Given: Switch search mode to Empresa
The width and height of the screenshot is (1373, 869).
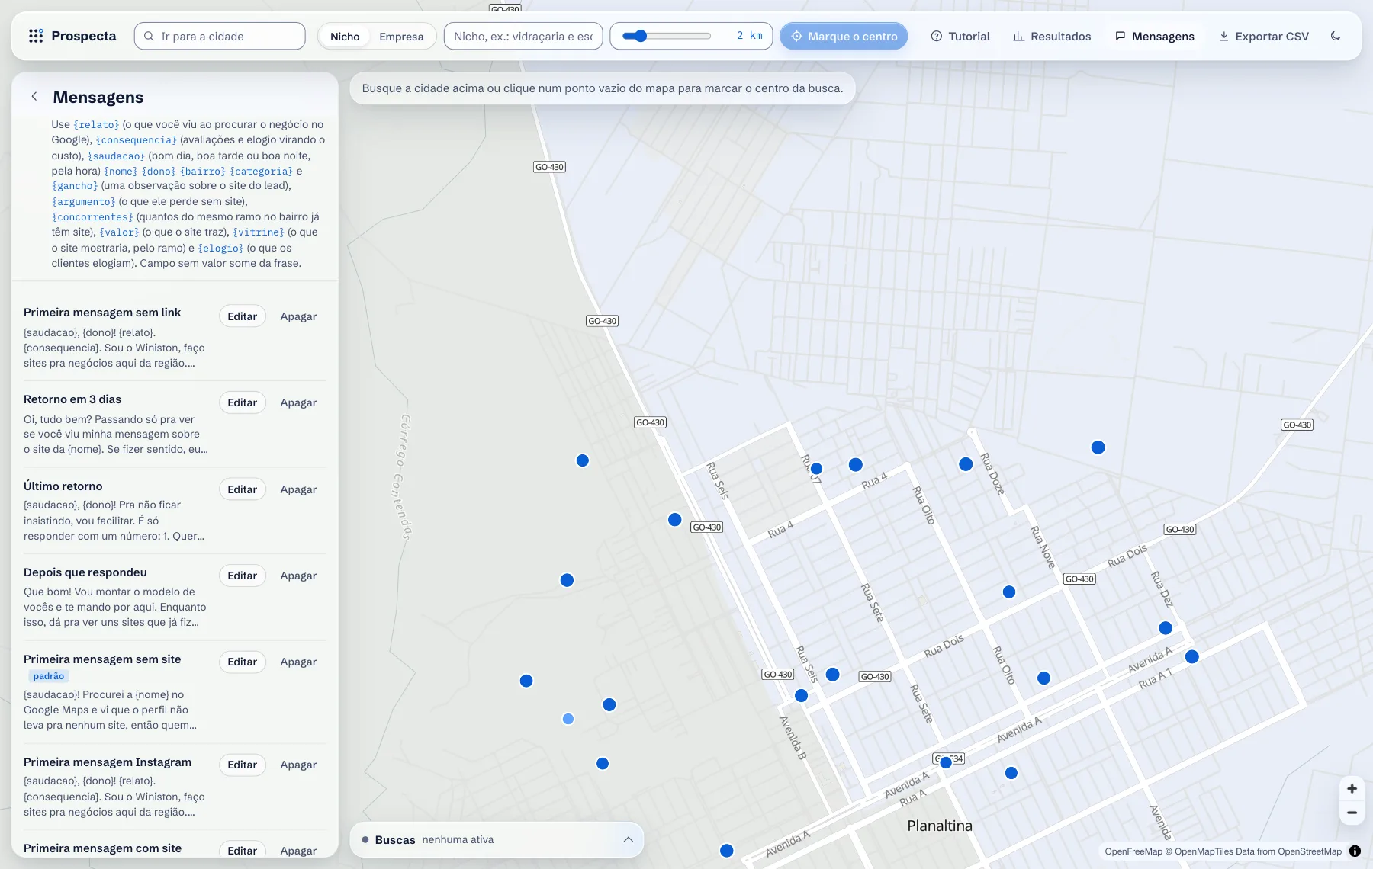Looking at the screenshot, I should point(401,36).
